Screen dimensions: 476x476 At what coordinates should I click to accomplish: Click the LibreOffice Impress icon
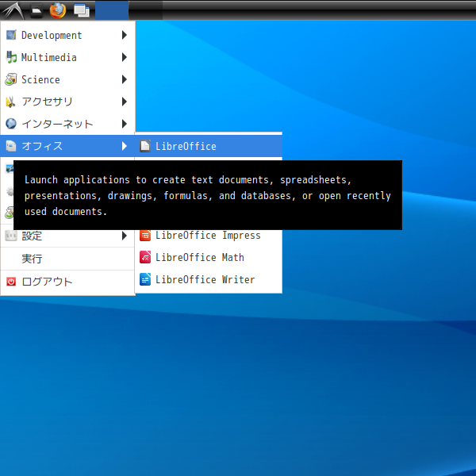tap(145, 236)
